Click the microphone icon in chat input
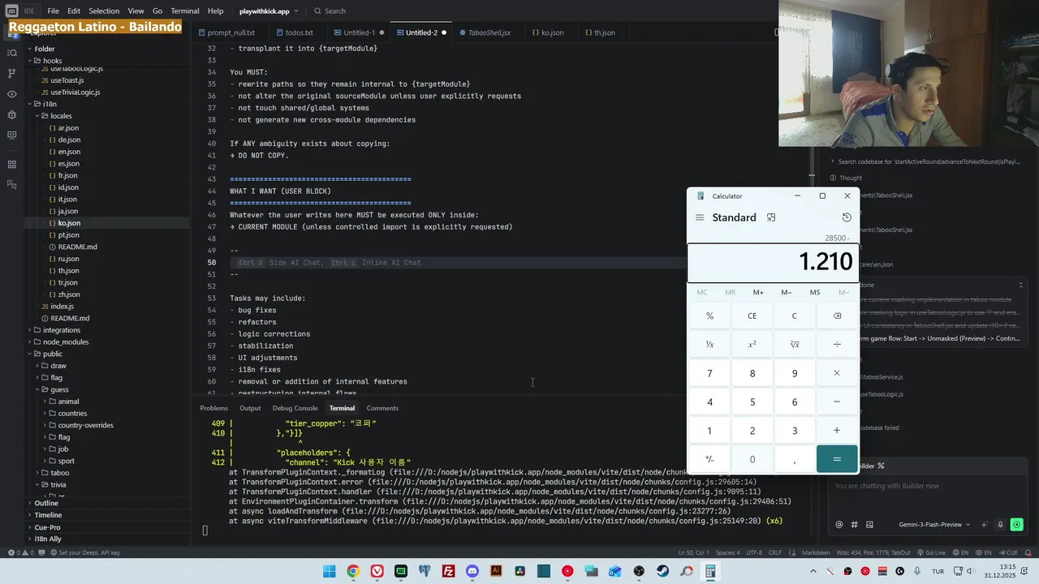Screen dimensions: 1039x584 click(x=1001, y=525)
